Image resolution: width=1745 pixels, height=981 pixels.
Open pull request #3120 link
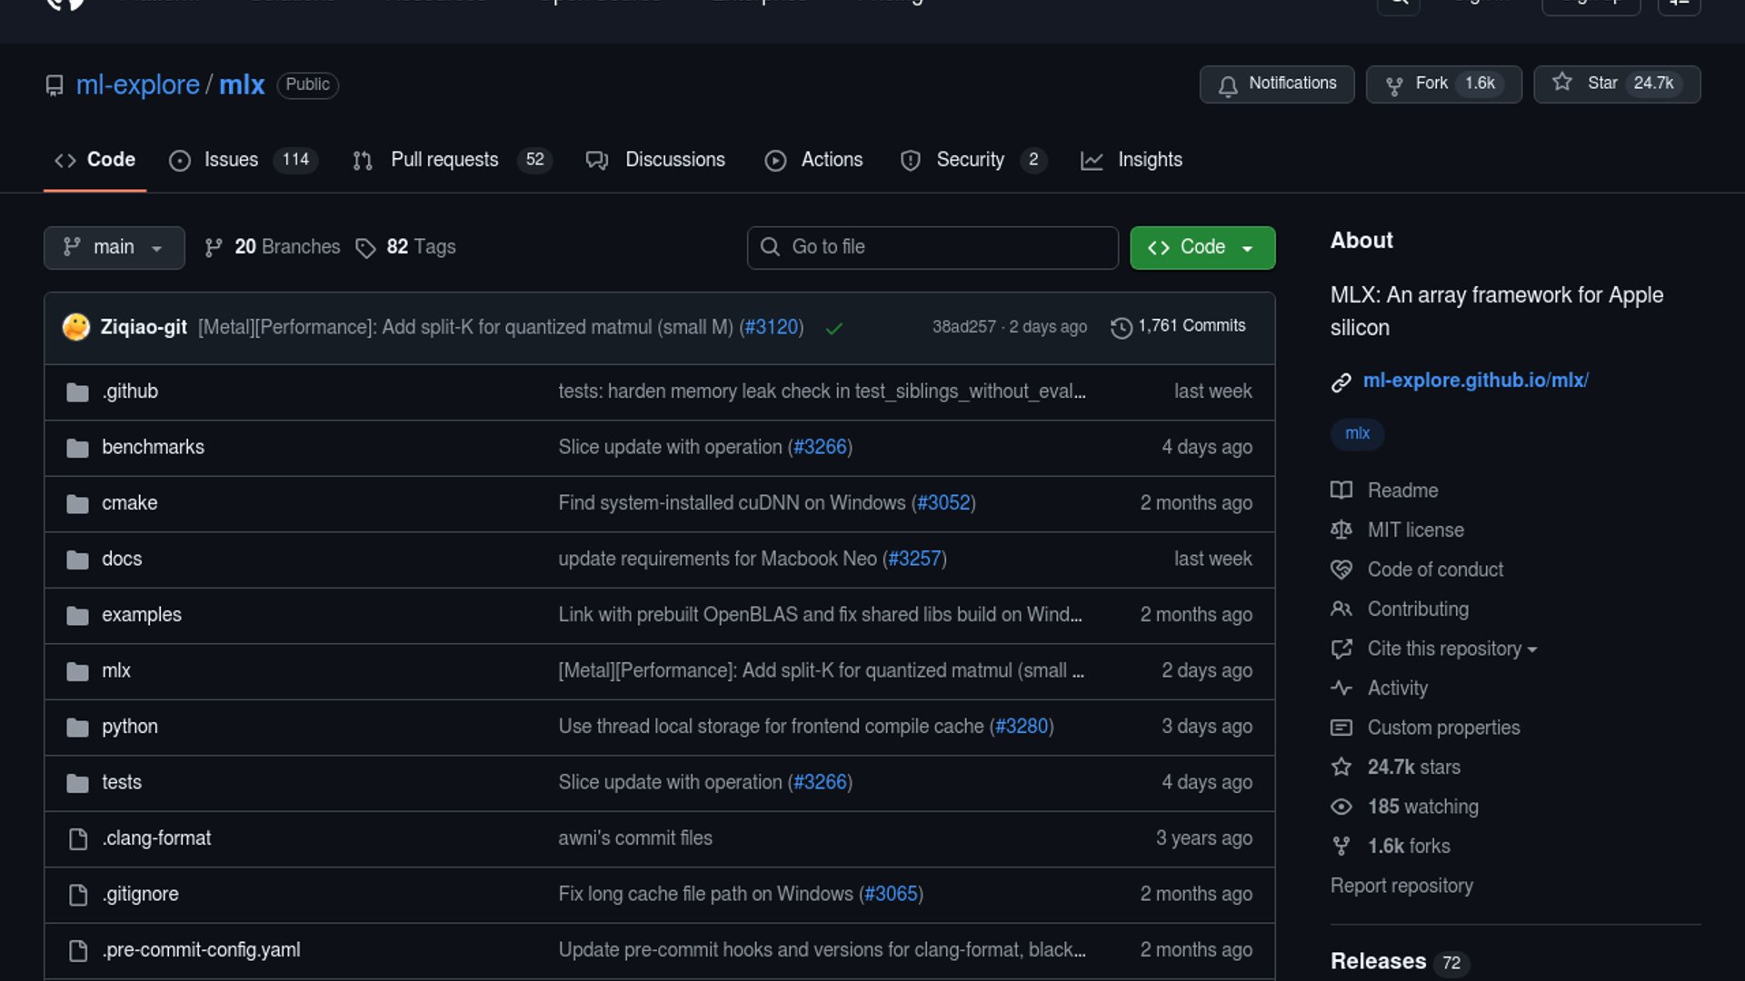772,327
